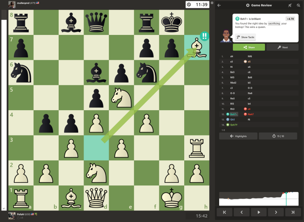The image size is (304, 222).
Task: Click the brilliant move badge on h7
Action: point(204,36)
